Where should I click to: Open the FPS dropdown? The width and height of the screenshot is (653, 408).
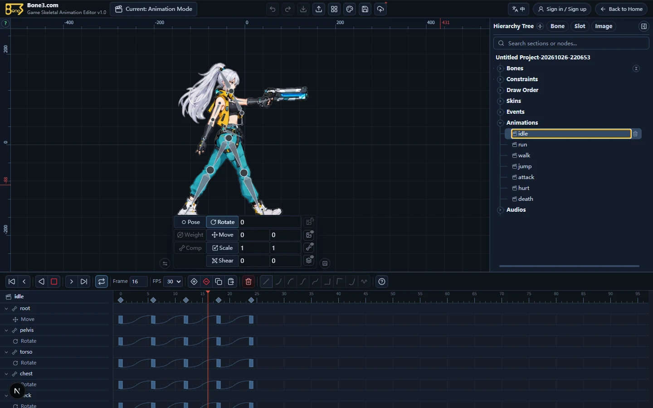click(173, 282)
